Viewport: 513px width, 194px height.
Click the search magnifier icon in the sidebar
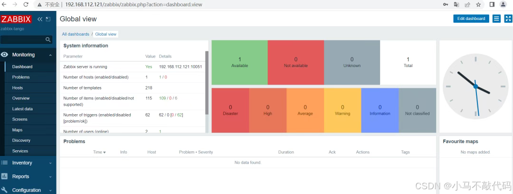pyautogui.click(x=48, y=39)
